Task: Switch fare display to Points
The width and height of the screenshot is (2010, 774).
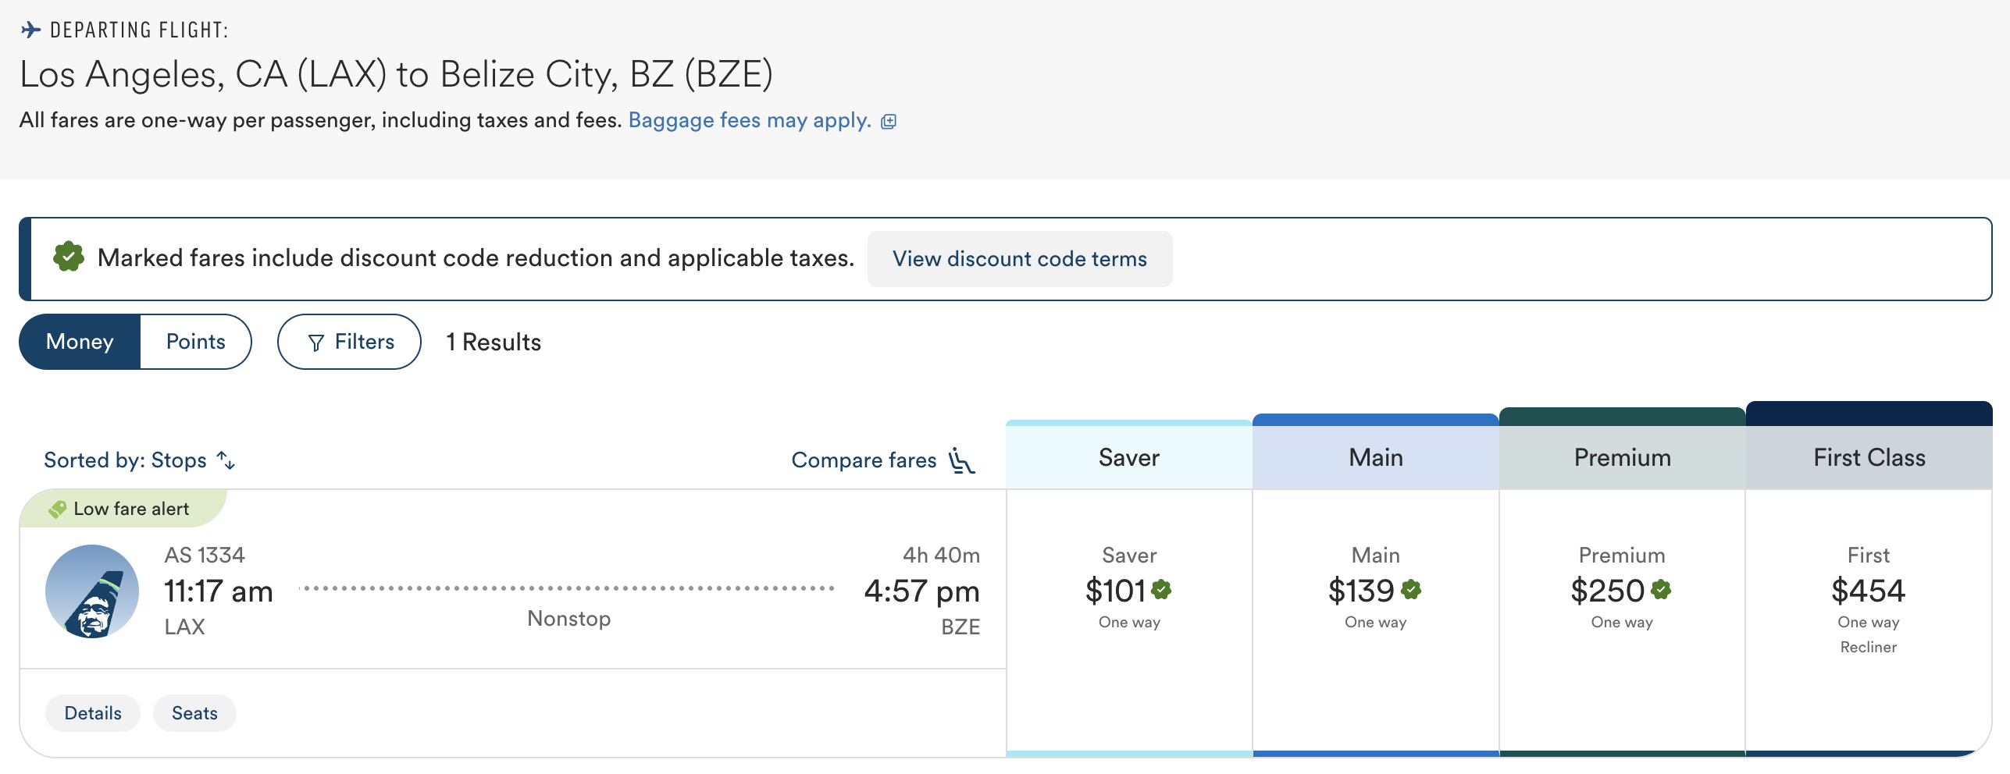Action: (x=195, y=342)
